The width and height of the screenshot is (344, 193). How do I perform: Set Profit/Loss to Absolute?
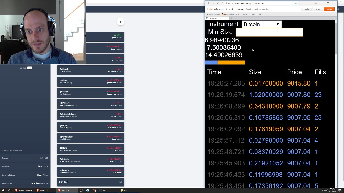[35, 183]
